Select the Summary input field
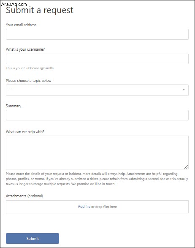The image size is (195, 248). (x=97, y=115)
